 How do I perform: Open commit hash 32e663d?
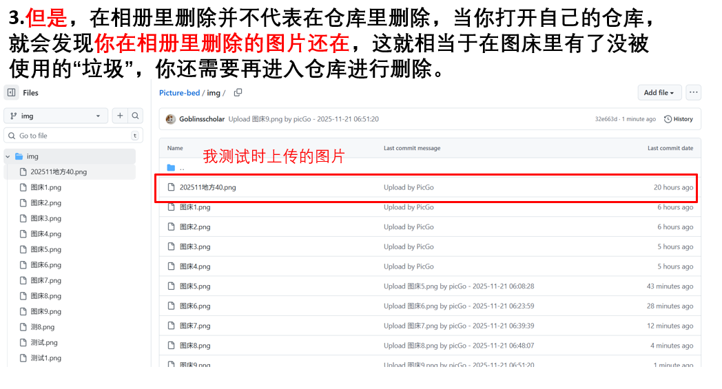tap(606, 119)
